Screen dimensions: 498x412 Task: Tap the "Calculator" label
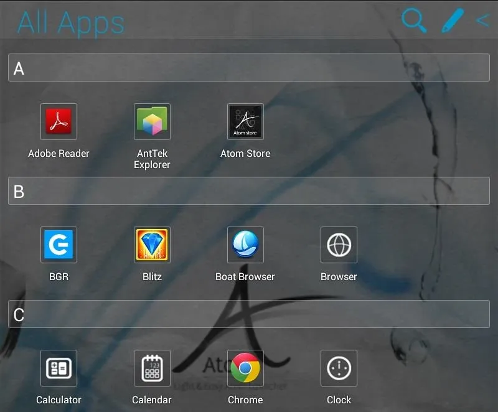59,400
